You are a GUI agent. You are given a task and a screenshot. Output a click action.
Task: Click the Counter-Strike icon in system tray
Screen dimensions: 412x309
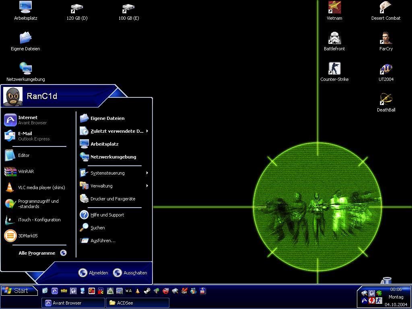379,300
